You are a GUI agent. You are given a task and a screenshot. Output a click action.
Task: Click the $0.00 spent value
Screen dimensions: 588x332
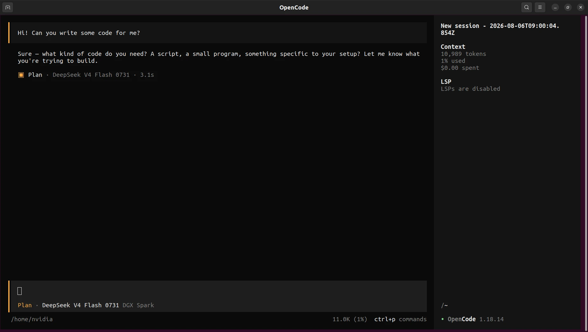coord(460,68)
